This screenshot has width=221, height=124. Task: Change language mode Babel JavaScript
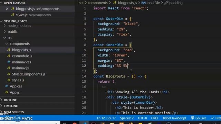[x=174, y=118]
